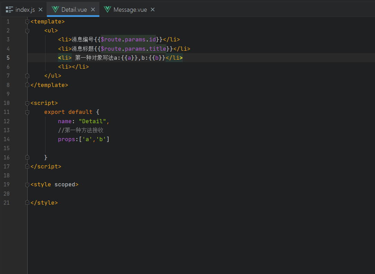Click the "Detail" string in name property

pos(92,121)
